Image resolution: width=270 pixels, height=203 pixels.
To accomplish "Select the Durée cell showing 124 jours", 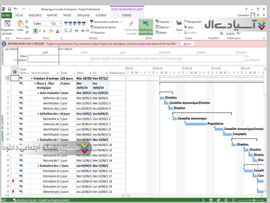I will [67, 78].
